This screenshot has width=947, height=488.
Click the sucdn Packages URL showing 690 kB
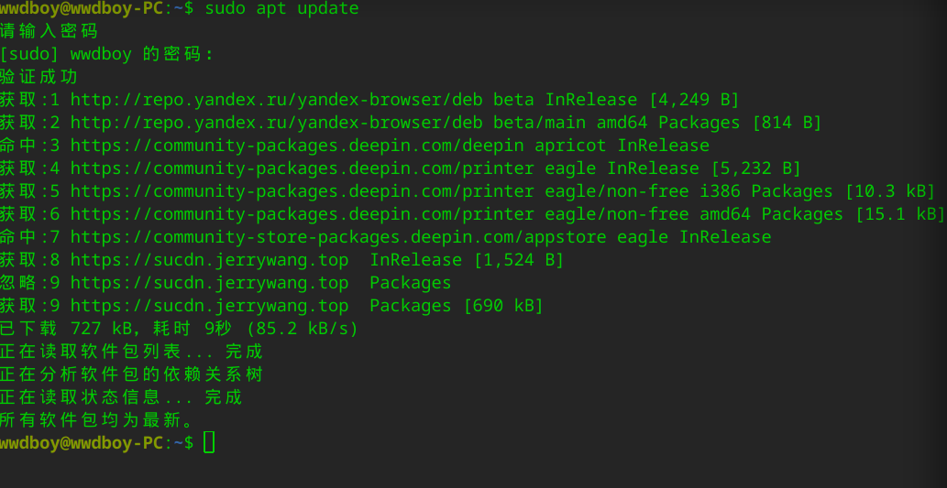[209, 306]
